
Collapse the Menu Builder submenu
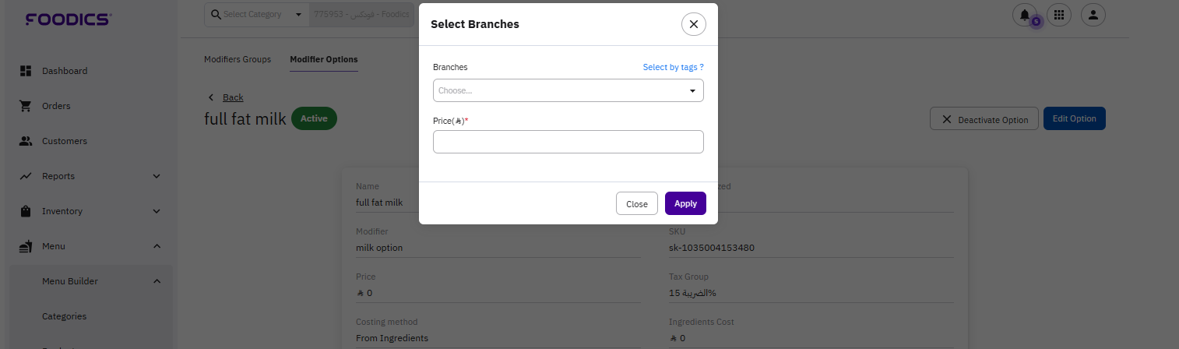157,281
